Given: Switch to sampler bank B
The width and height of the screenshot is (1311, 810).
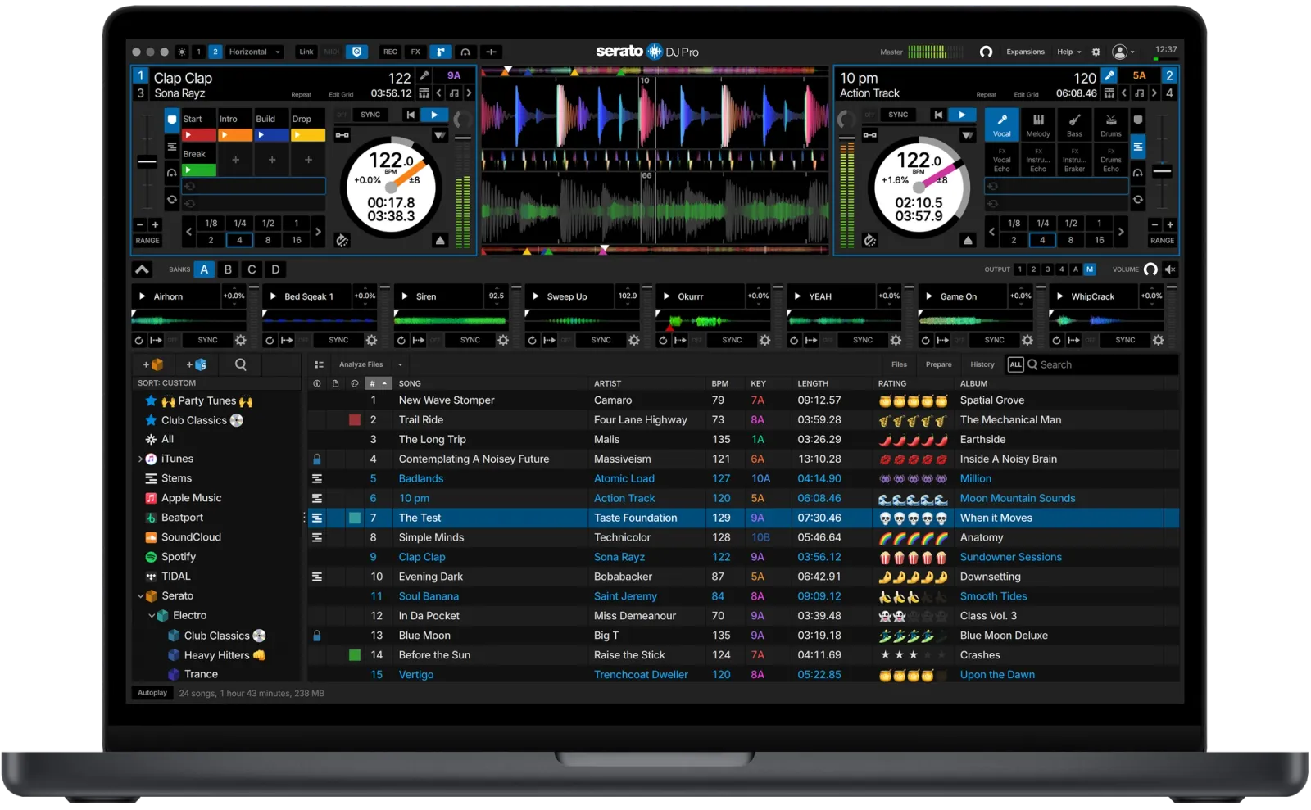Looking at the screenshot, I should [228, 269].
